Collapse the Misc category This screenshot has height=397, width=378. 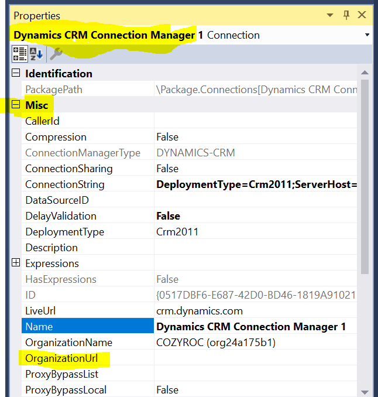click(x=16, y=104)
